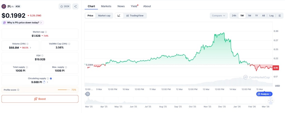Select the Price chart toggle

[90, 16]
